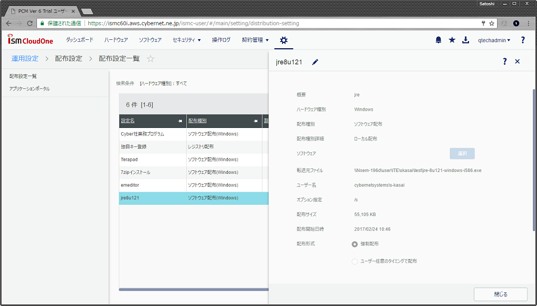Click the download icon in the top bar
The height and width of the screenshot is (306, 537).
coord(465,40)
